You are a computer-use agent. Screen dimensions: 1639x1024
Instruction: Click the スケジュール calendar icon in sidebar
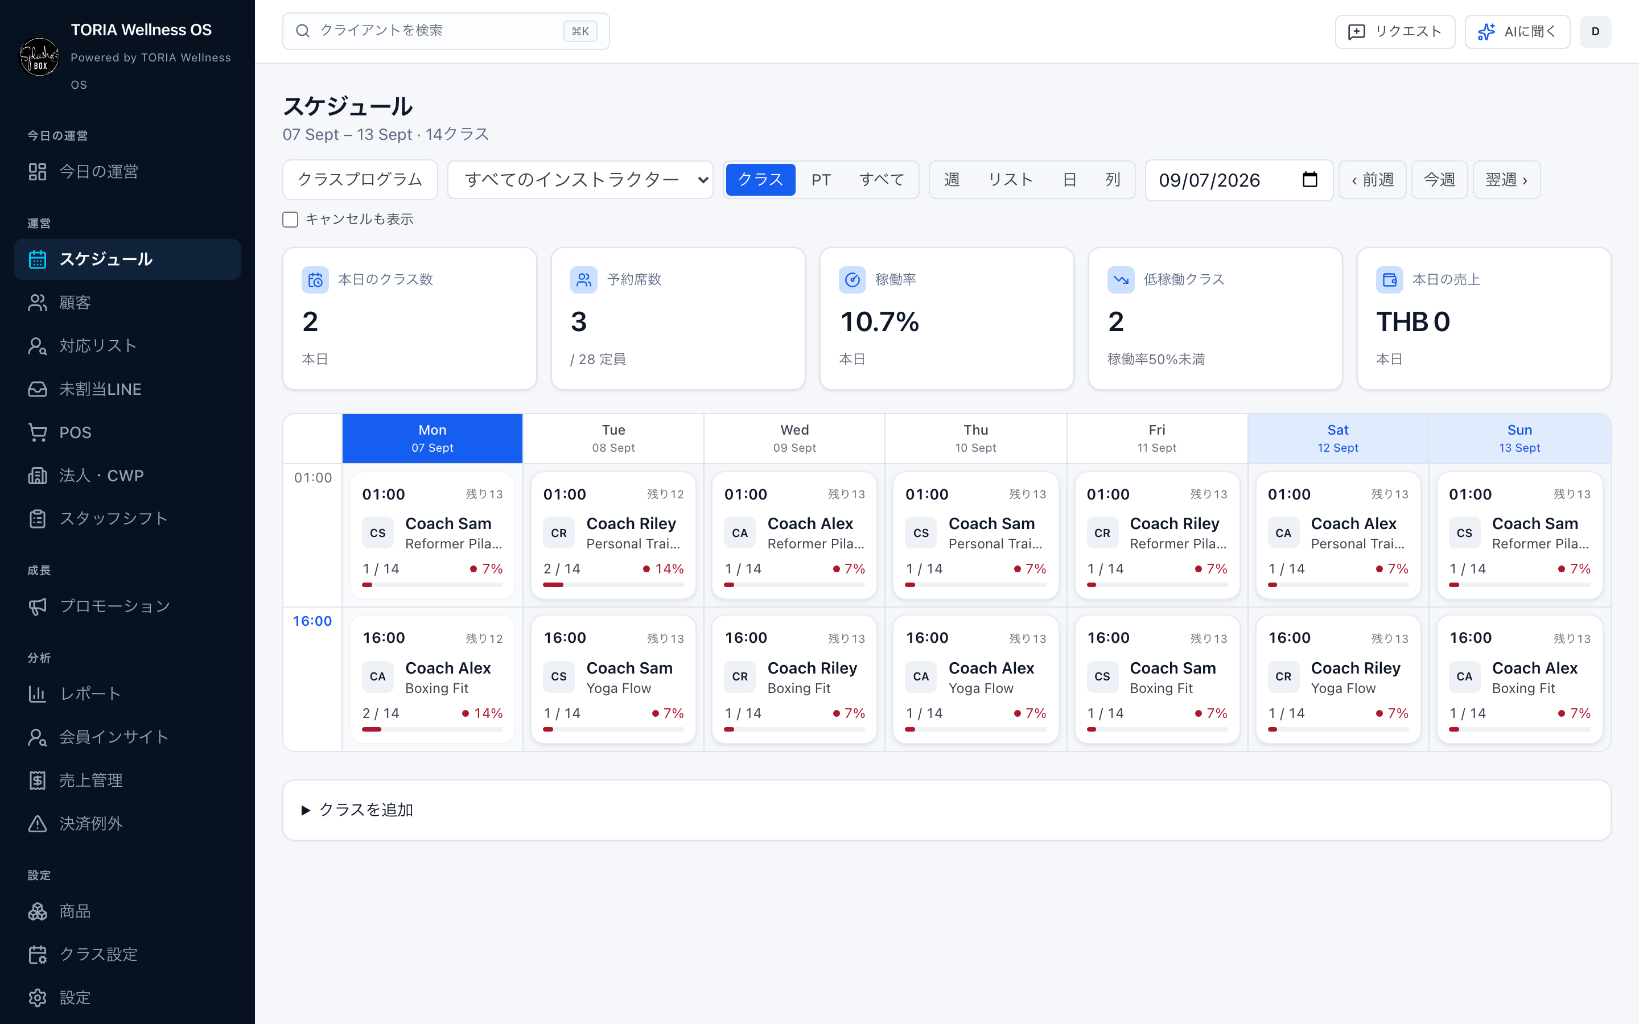point(37,259)
